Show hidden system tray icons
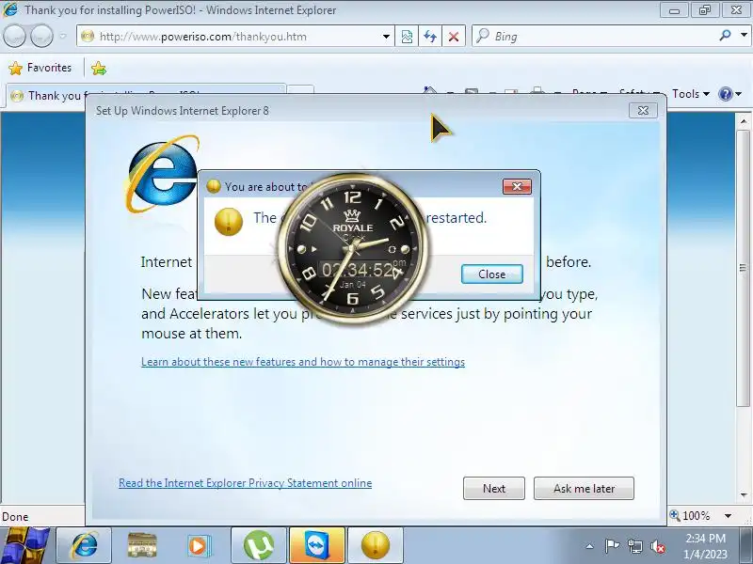Viewport: 753px width, 564px height. coord(590,546)
